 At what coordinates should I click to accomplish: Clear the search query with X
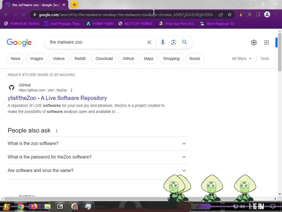[149, 42]
